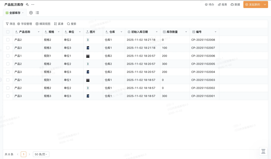Select the 全部库存 view tab
This screenshot has height=159, width=271.
[15, 13]
